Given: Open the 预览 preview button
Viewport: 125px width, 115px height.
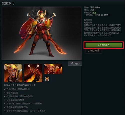Looking at the screenshot, I should [75, 64].
